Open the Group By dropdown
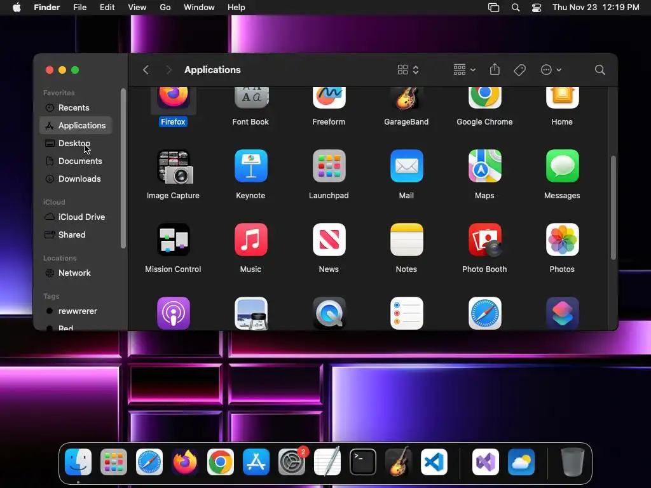This screenshot has width=651, height=488. (x=464, y=70)
